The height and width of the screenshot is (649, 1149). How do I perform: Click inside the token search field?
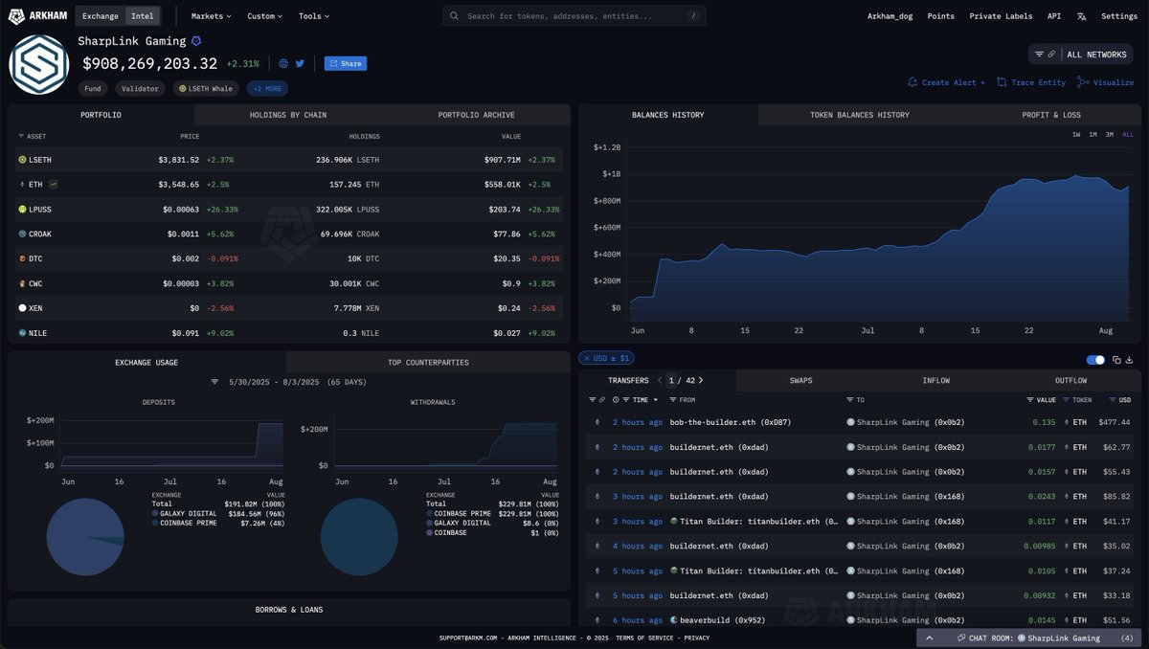[574, 15]
